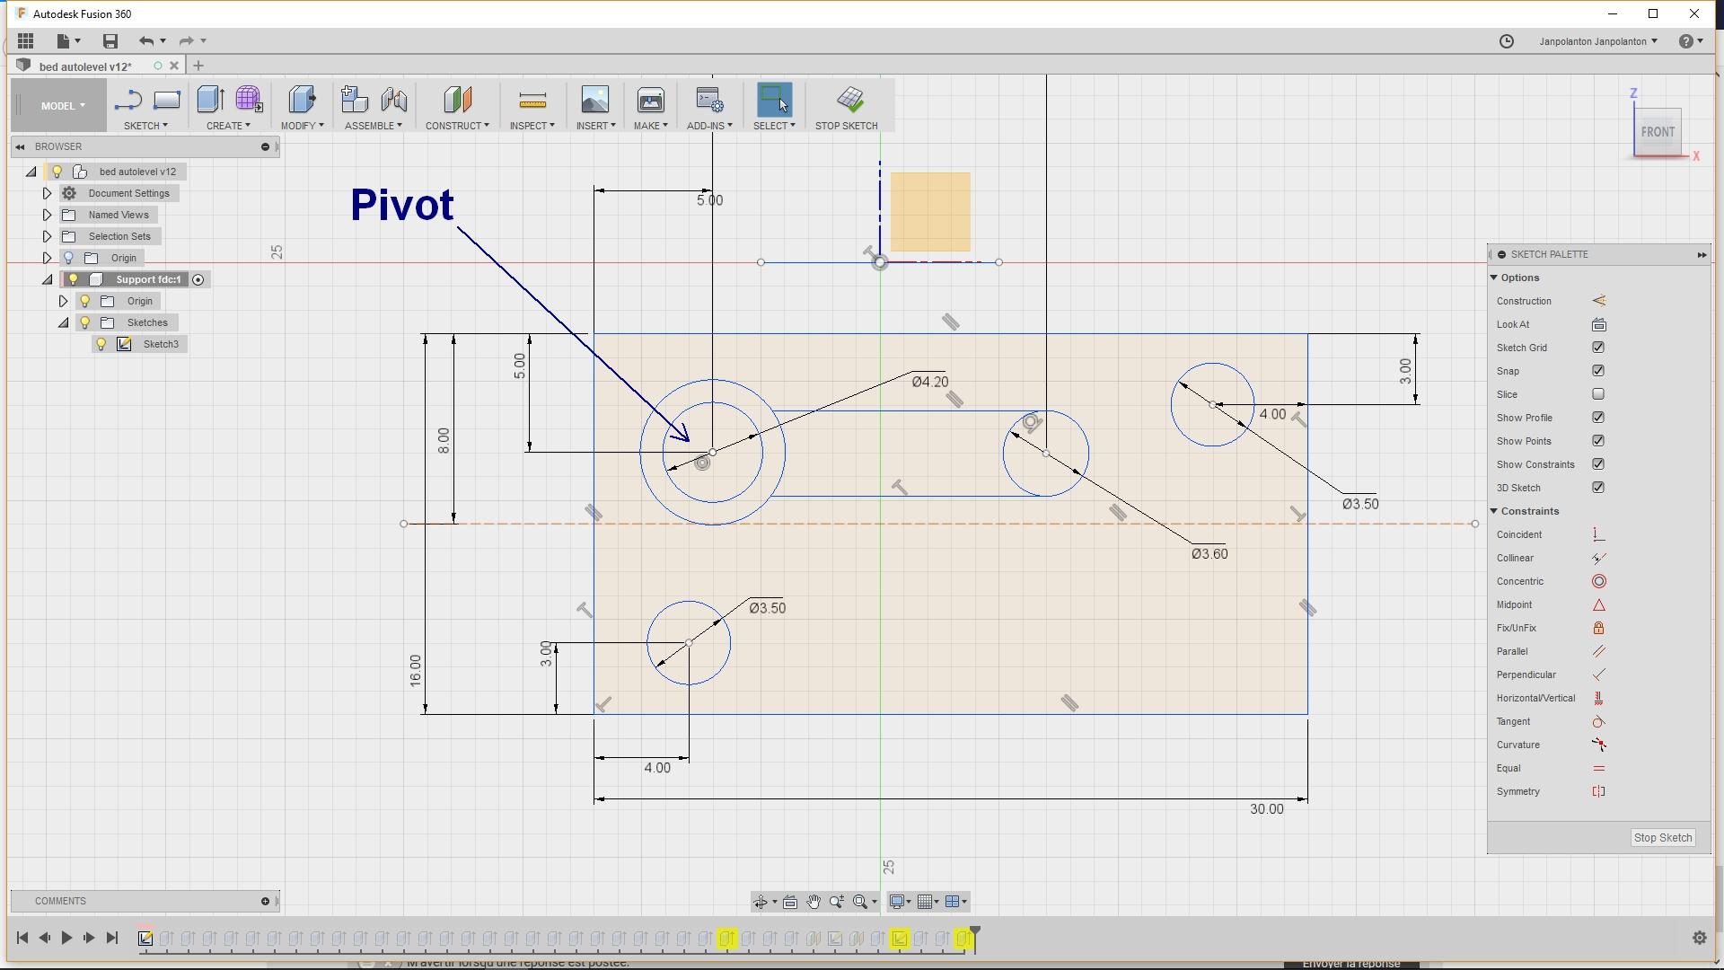This screenshot has width=1724, height=970.
Task: Open the Insert image tool icon
Action: pos(594,99)
